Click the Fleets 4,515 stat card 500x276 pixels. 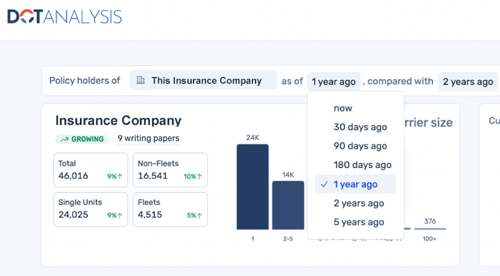(x=170, y=209)
